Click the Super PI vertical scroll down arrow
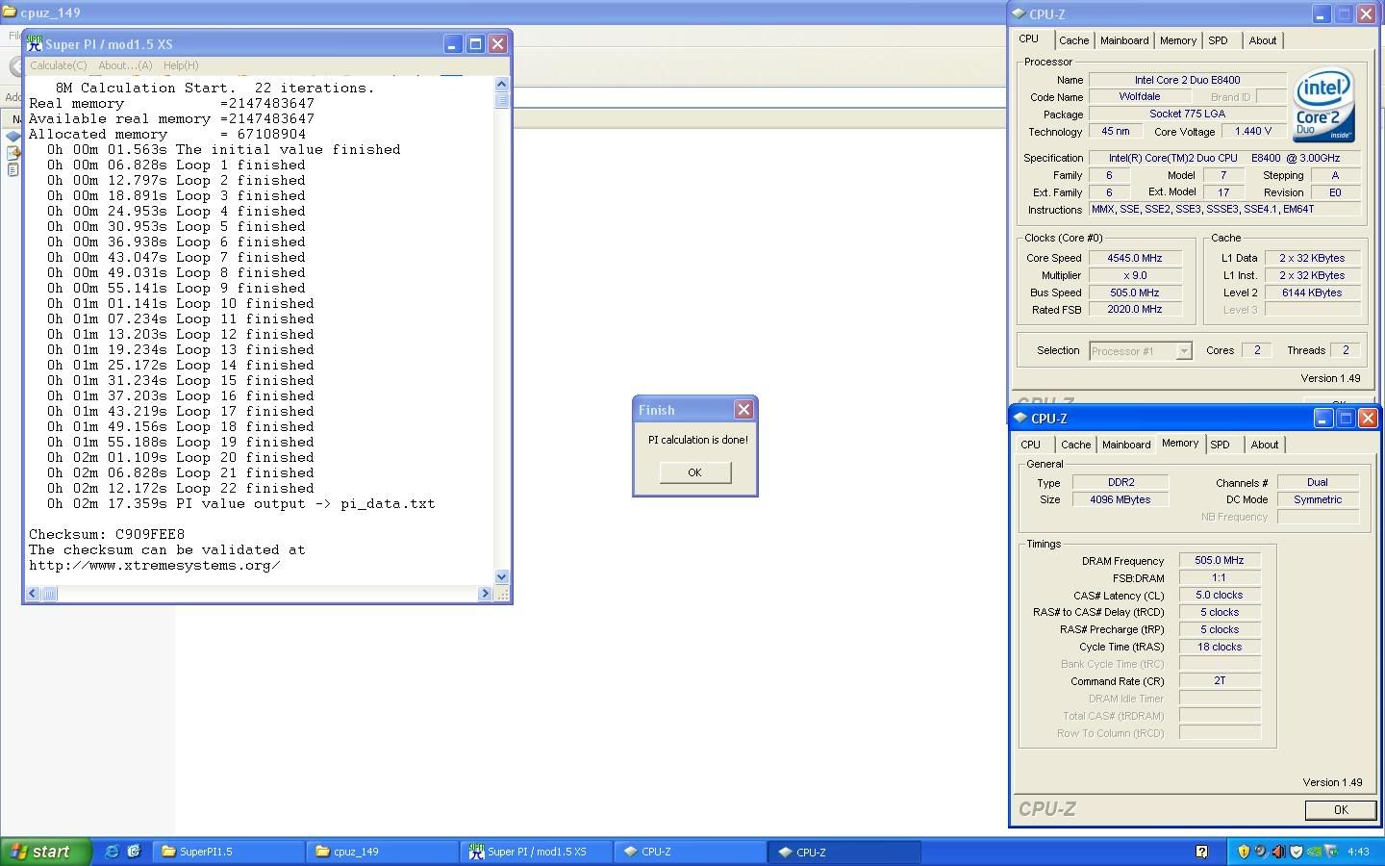Image resolution: width=1385 pixels, height=866 pixels. point(501,577)
